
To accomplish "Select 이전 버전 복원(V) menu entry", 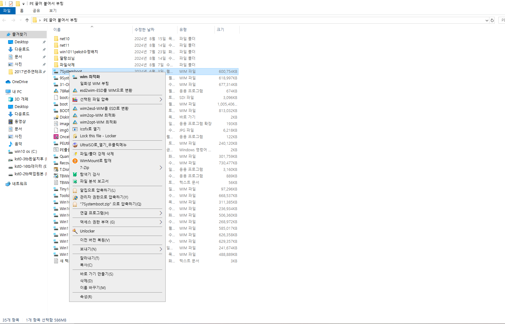I will 95,240.
